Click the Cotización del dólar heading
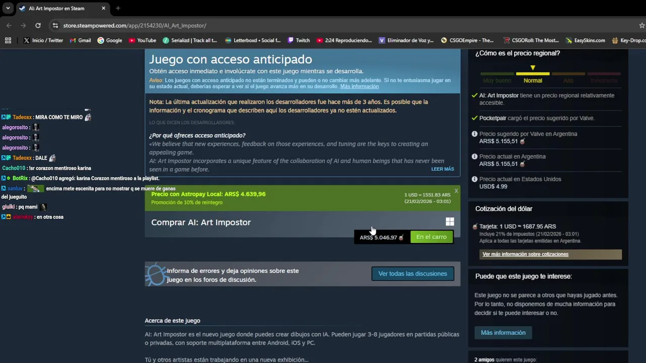This screenshot has height=363, width=646. [504, 209]
